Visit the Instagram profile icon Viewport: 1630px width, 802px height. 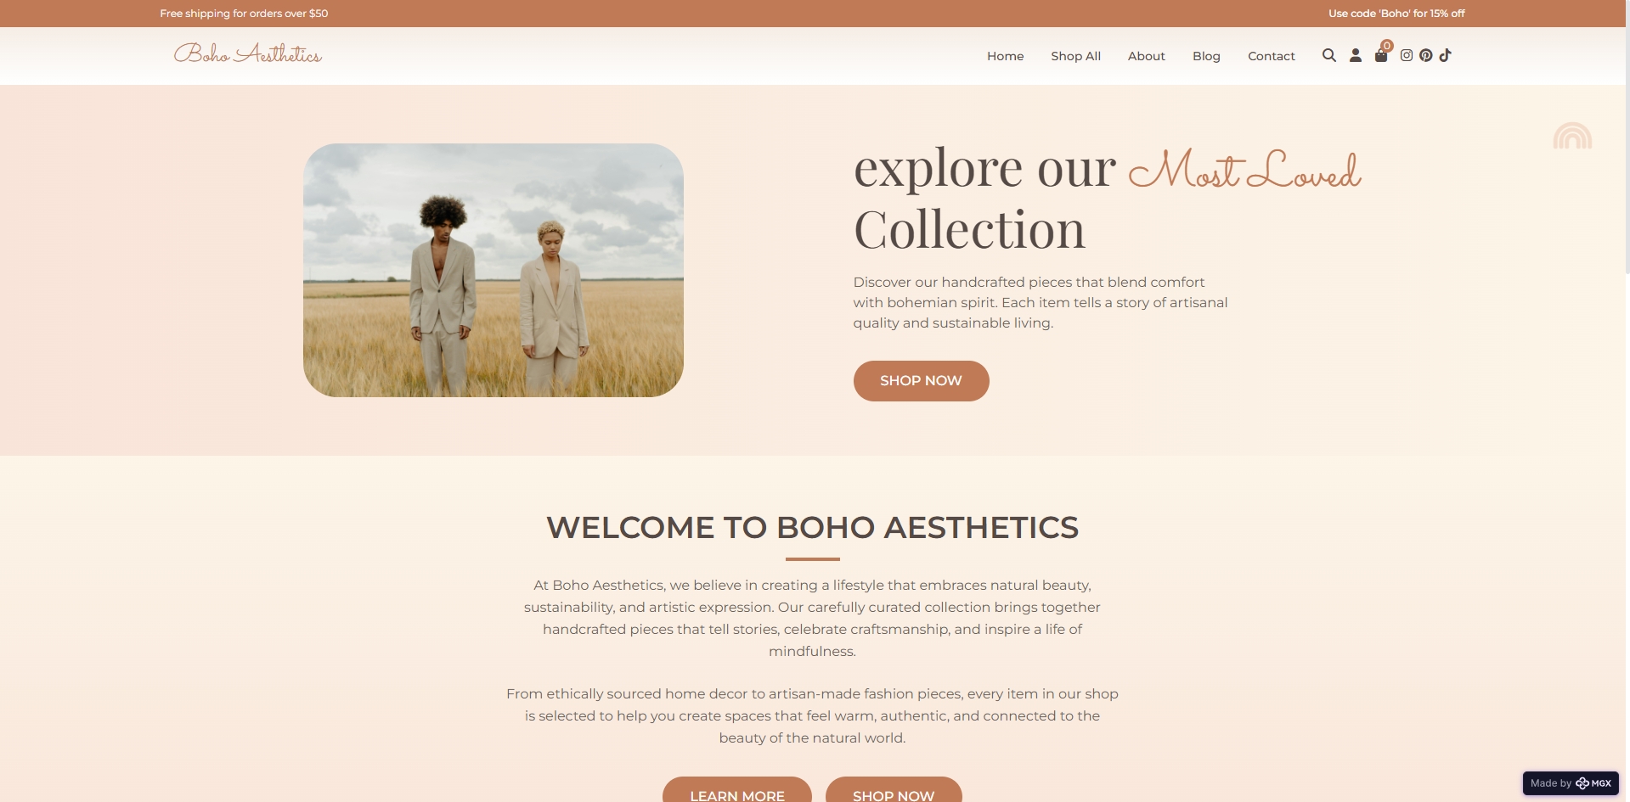click(1407, 55)
